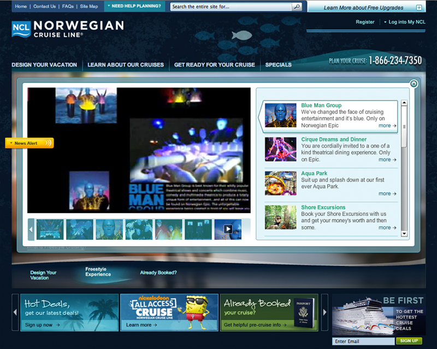Click the main Blue Man Group video

pyautogui.click(x=139, y=150)
